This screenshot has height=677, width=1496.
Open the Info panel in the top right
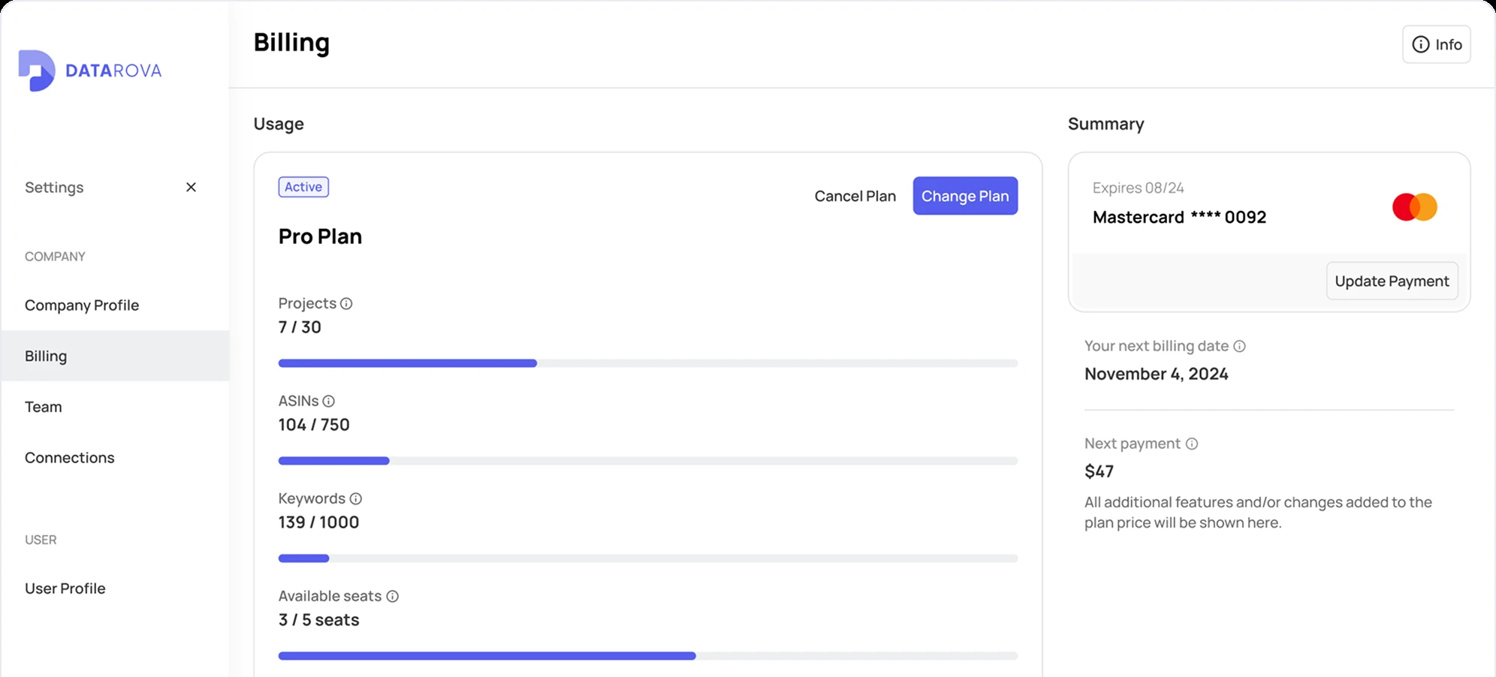pyautogui.click(x=1437, y=44)
